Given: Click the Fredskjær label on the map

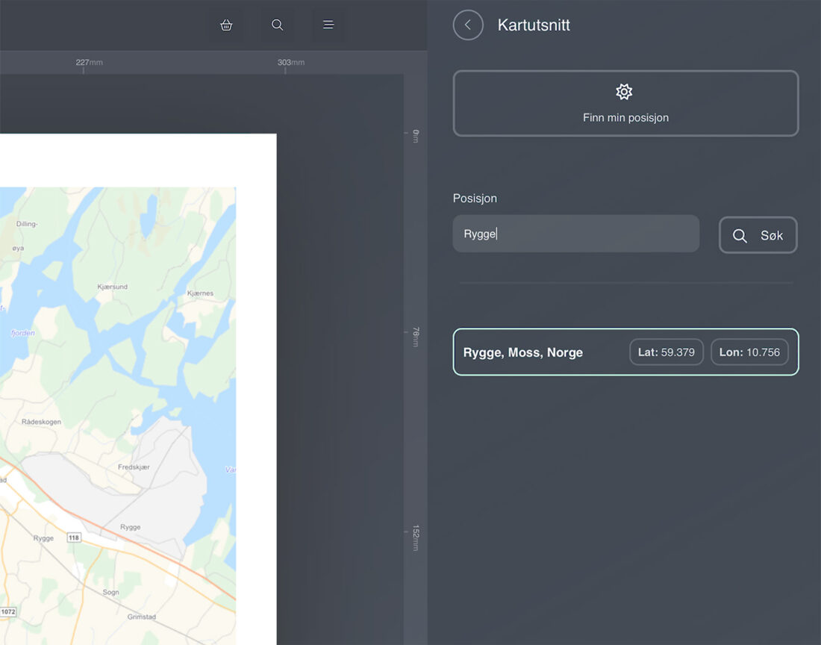Looking at the screenshot, I should (x=134, y=467).
